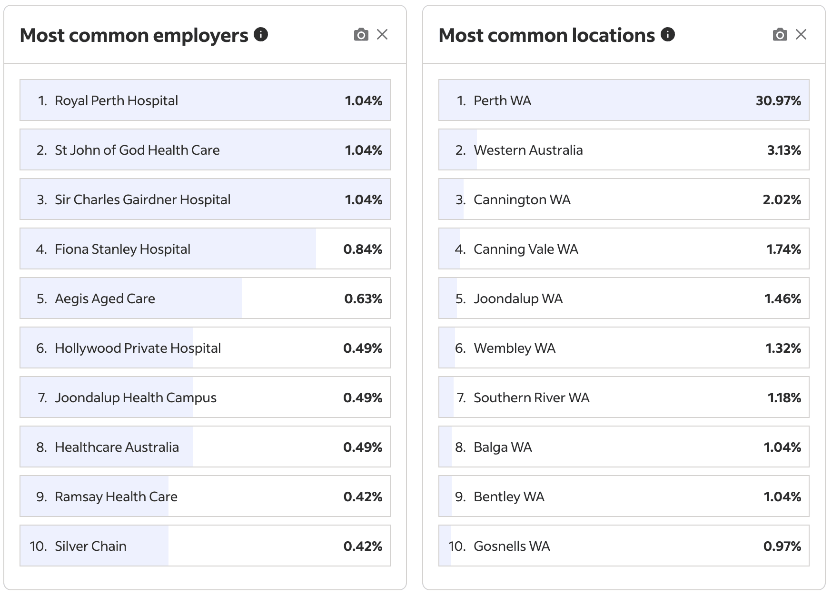Select the Gosnells WA location row
Viewport: 832px width, 596px height.
(x=624, y=546)
